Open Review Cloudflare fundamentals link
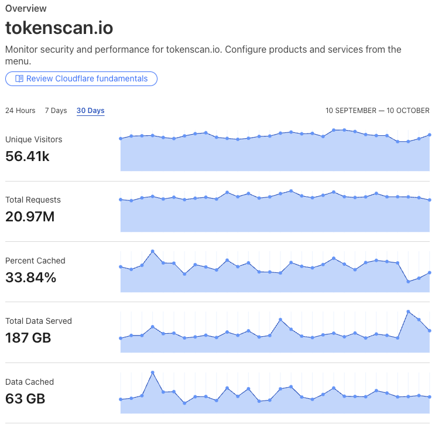Image resolution: width=435 pixels, height=431 pixels. pos(81,78)
